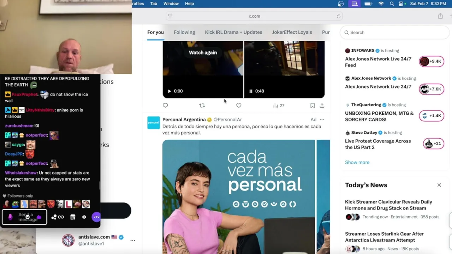The width and height of the screenshot is (452, 254).
Task: Share the video post
Action: pyautogui.click(x=322, y=105)
